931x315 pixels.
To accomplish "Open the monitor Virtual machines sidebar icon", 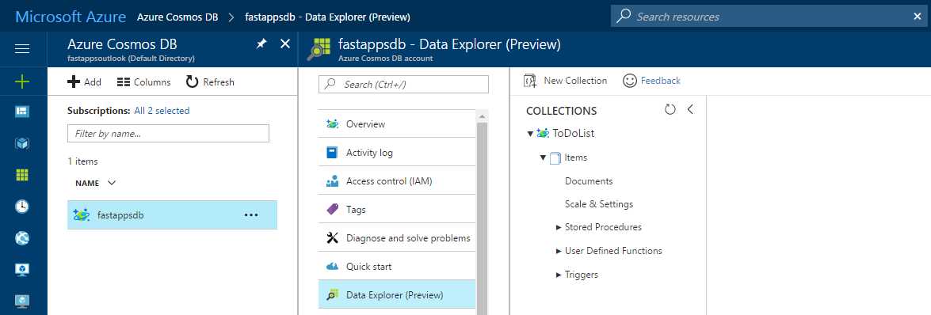I will [x=22, y=269].
